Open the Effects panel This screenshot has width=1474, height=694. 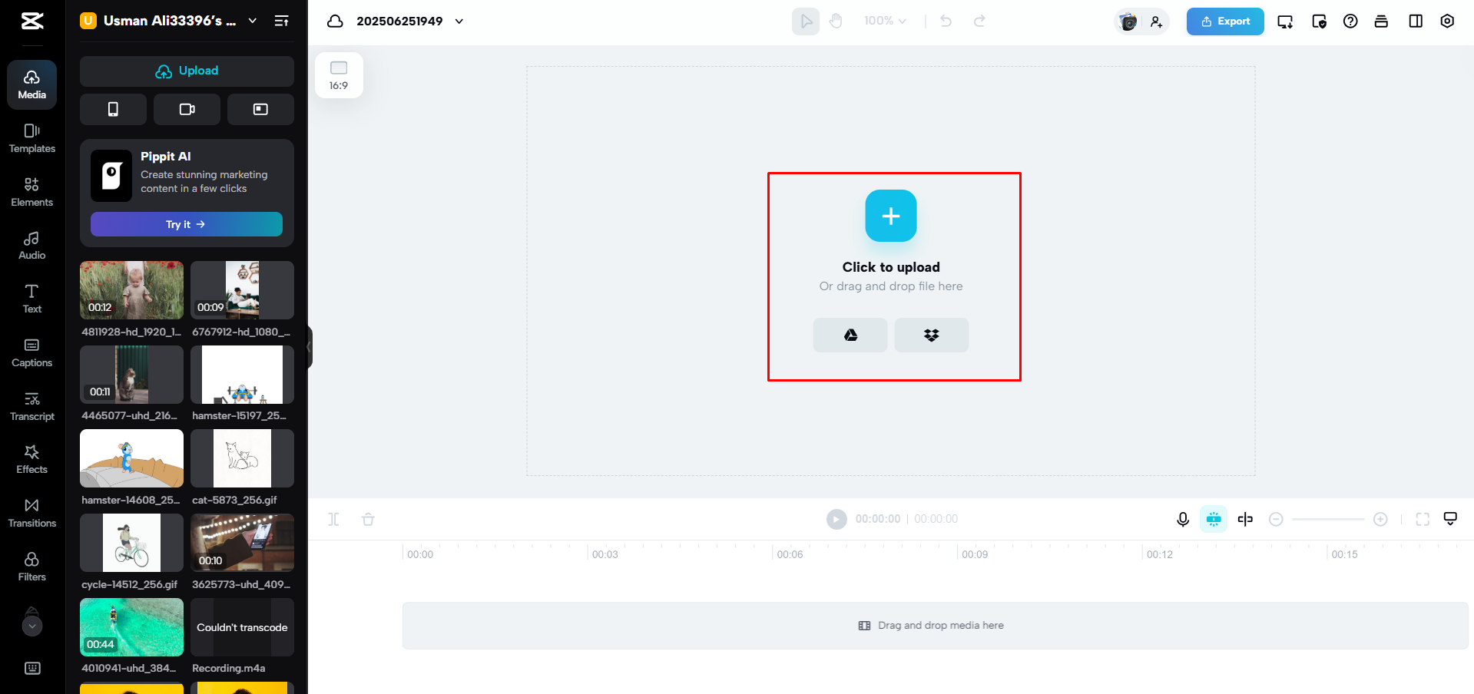point(32,460)
